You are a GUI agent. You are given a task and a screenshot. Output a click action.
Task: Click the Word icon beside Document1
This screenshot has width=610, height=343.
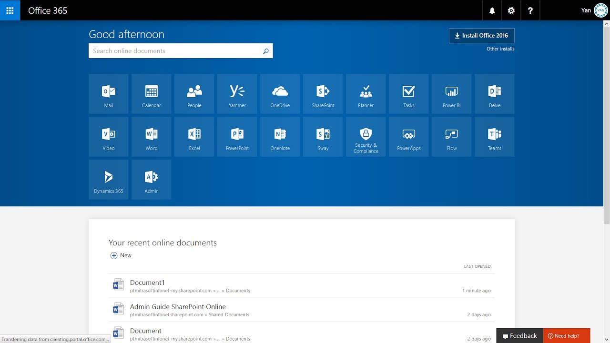coord(118,284)
